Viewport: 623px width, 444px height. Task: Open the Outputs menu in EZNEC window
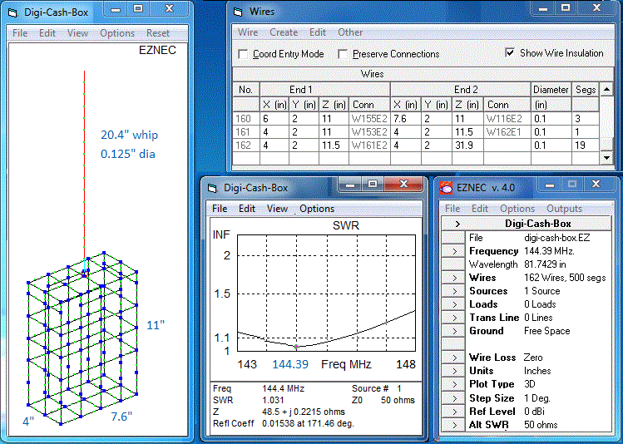[564, 209]
